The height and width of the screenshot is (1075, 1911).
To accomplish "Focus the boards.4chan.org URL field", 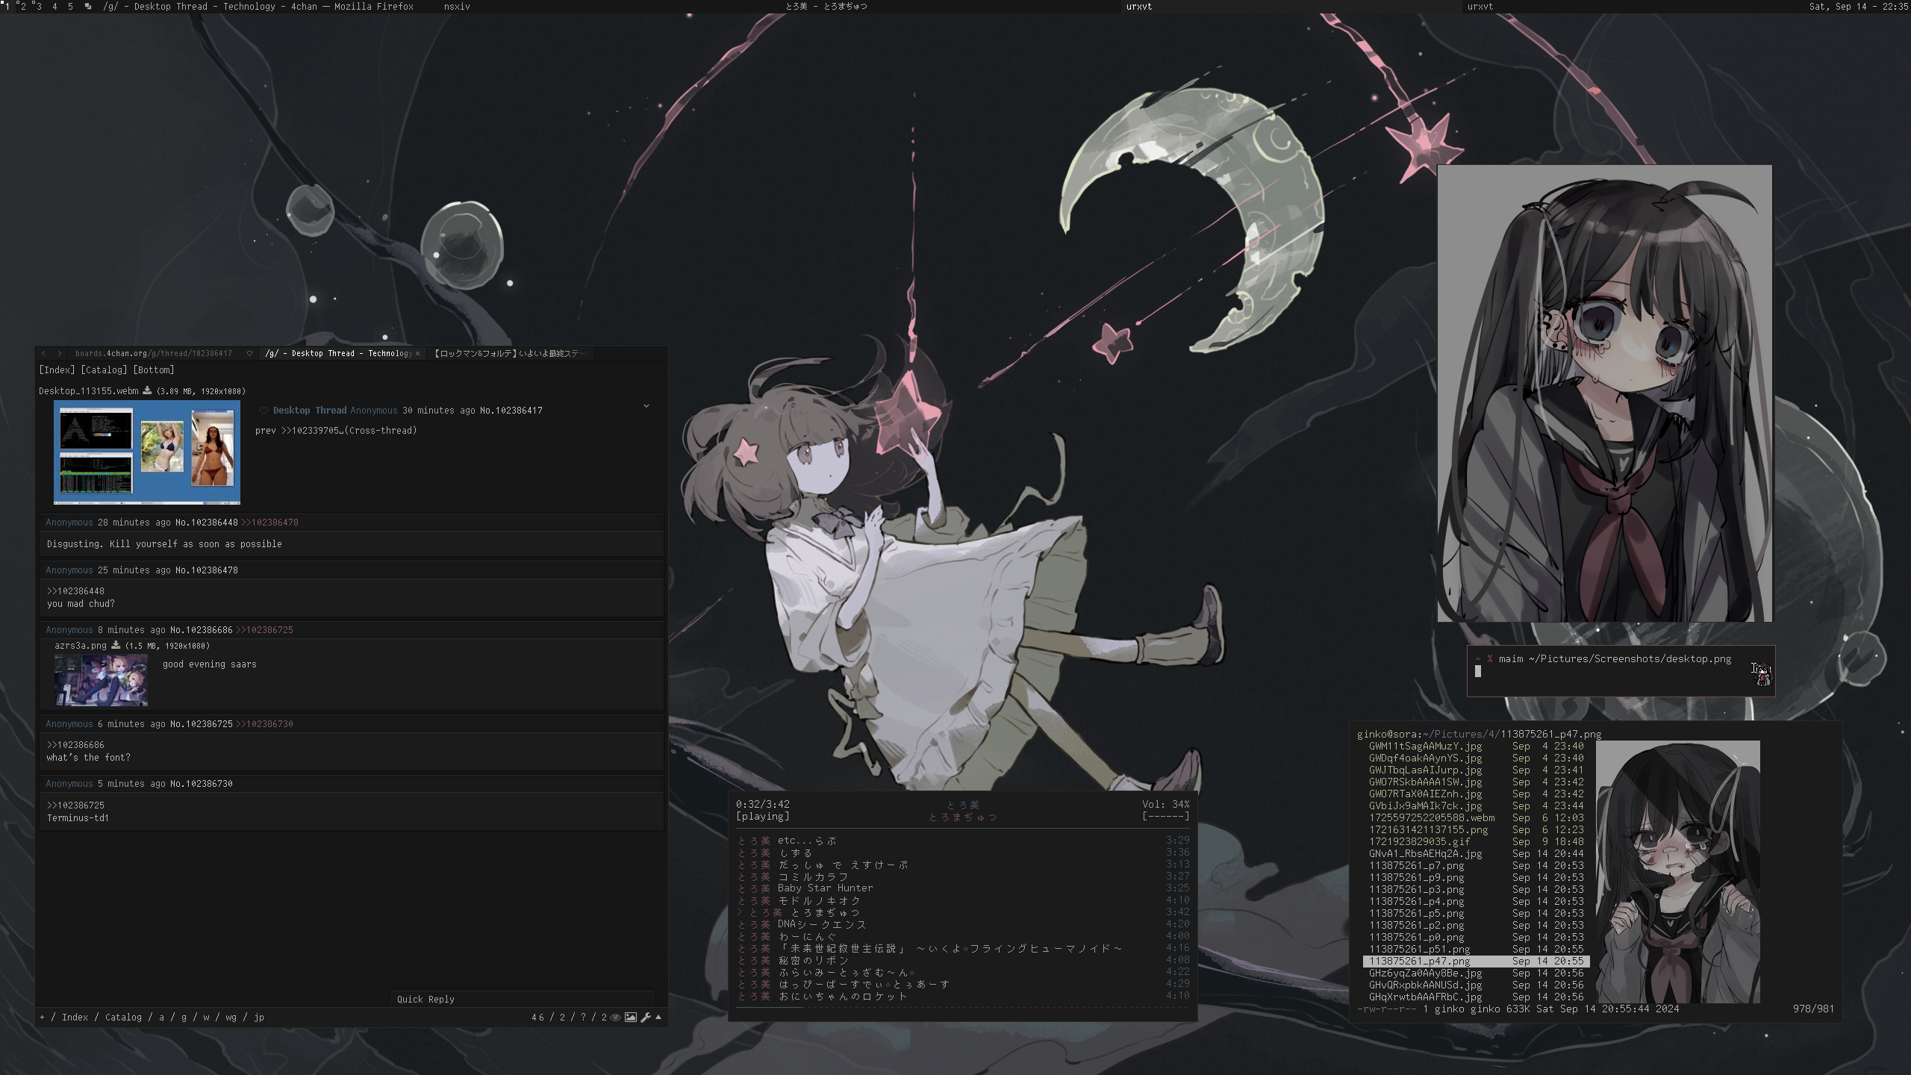I will point(154,353).
